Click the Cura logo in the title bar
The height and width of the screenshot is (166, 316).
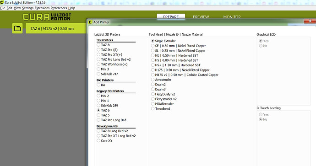click(2, 2)
